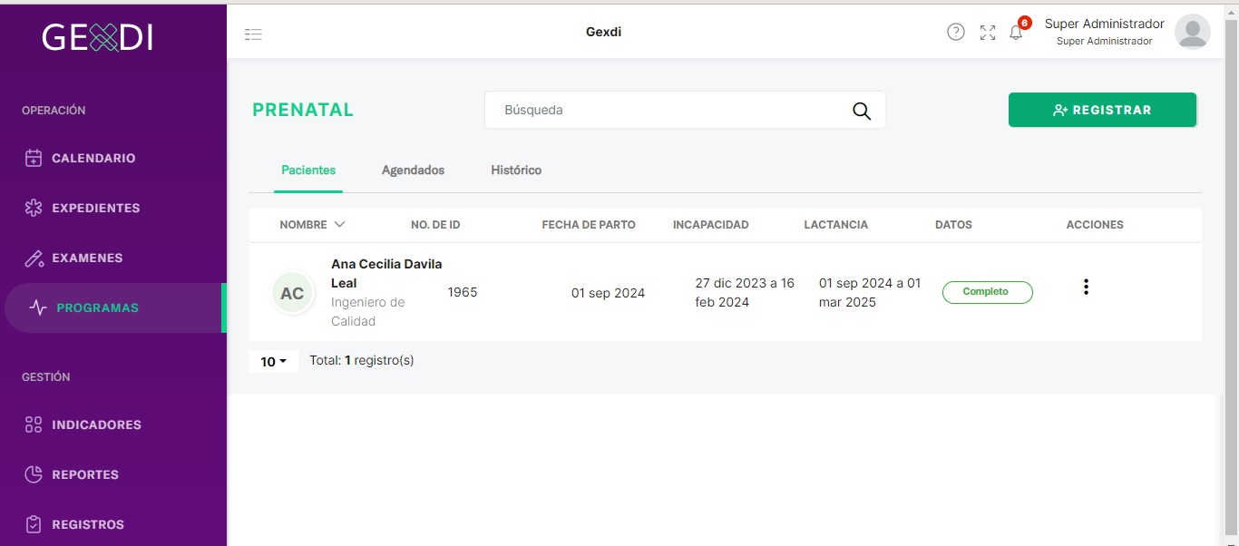Click the Completo status badge
The width and height of the screenshot is (1239, 546).
click(987, 292)
